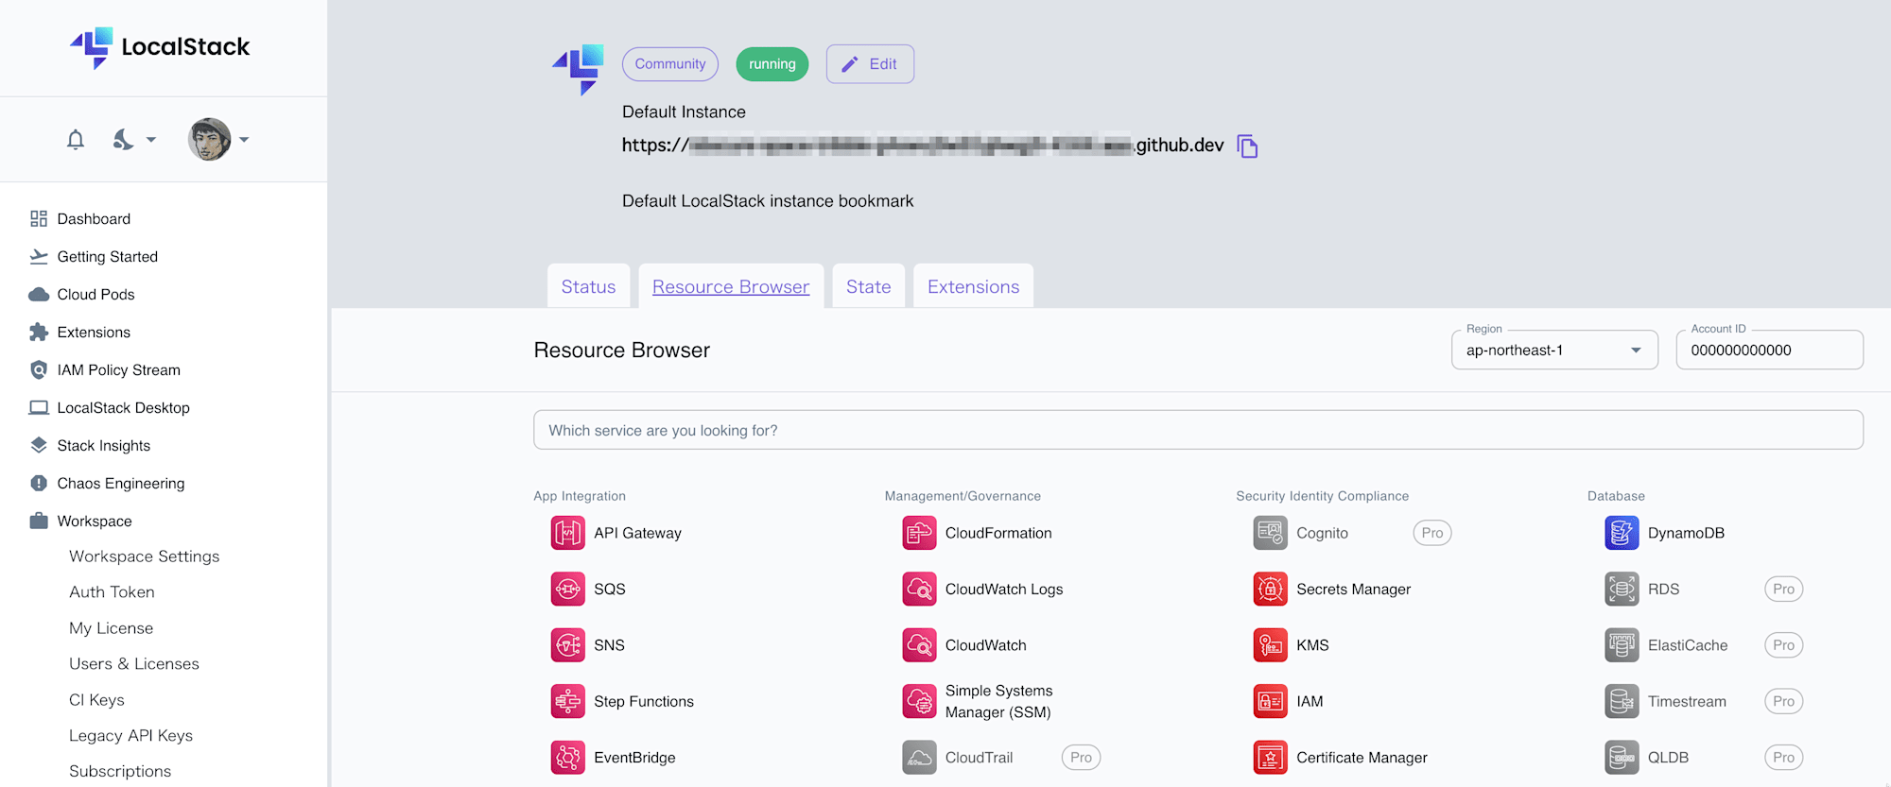Open the DynamoDB service icon
The image size is (1891, 787).
[x=1622, y=533]
